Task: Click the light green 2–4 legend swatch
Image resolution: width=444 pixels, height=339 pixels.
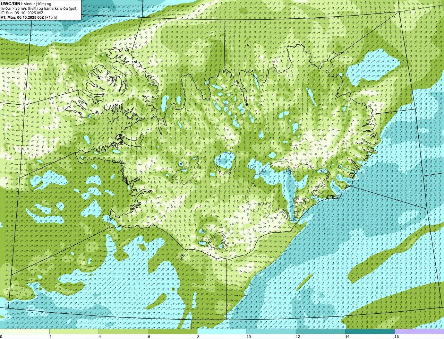Action: 74,332
